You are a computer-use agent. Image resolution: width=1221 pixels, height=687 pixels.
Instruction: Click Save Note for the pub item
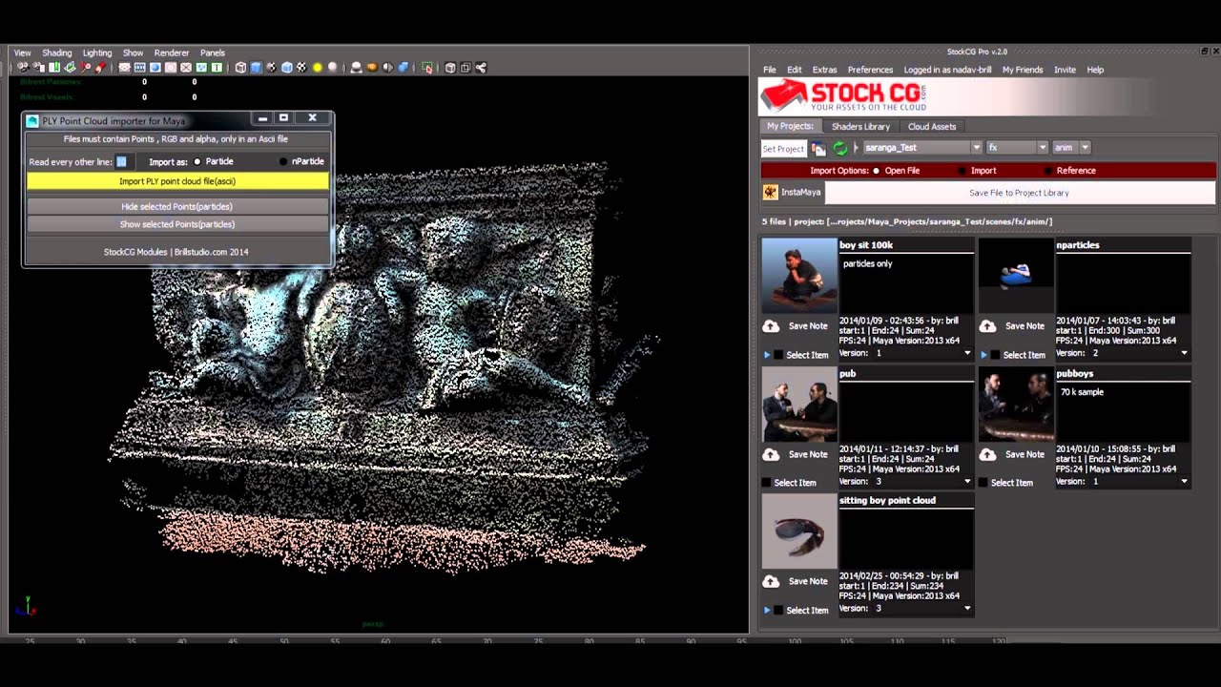coord(808,454)
